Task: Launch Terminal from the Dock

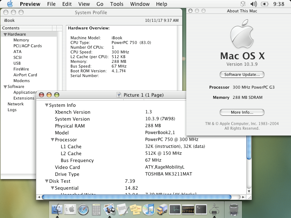Action: click(x=201, y=210)
